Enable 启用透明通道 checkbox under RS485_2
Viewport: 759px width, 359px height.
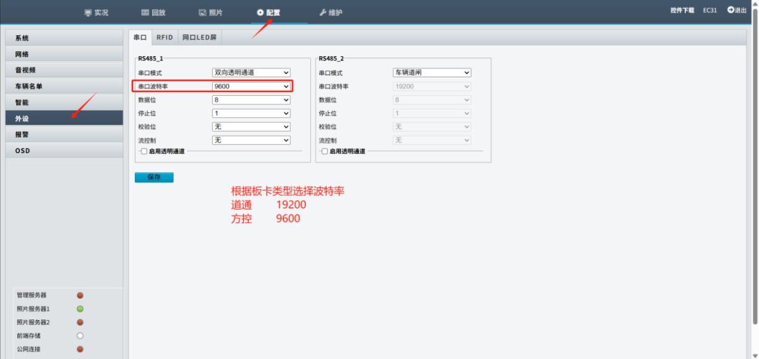pyautogui.click(x=325, y=151)
